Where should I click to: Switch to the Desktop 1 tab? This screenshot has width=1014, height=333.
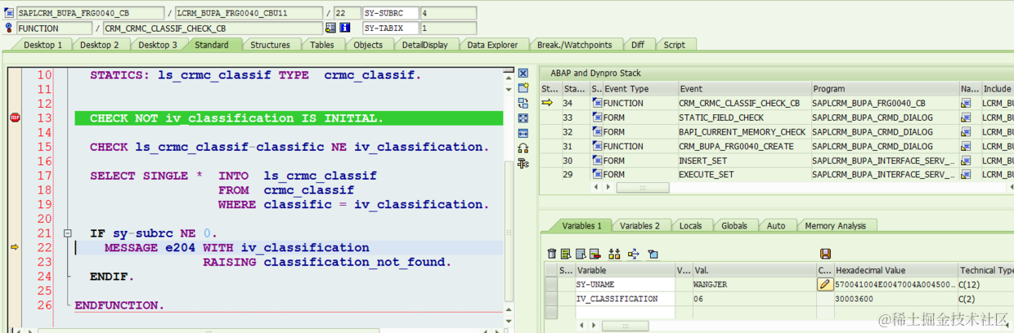coord(43,45)
